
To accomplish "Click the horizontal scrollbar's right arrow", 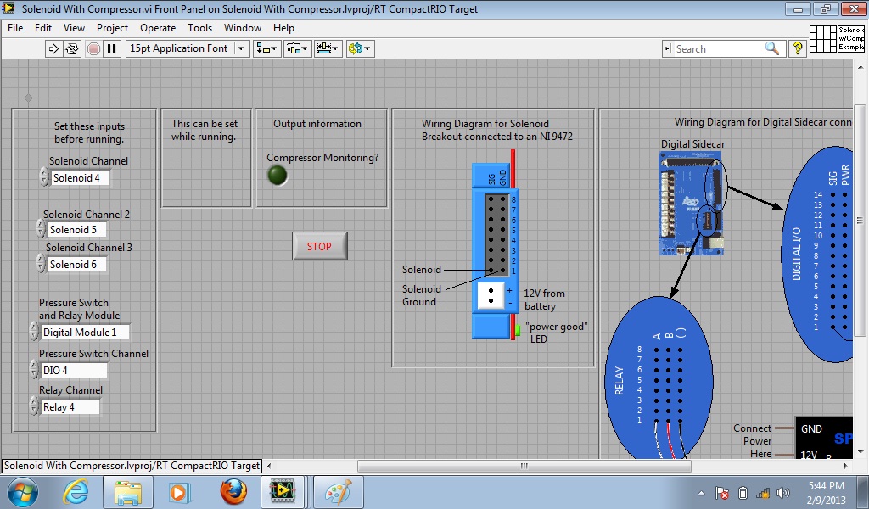I will [x=846, y=466].
